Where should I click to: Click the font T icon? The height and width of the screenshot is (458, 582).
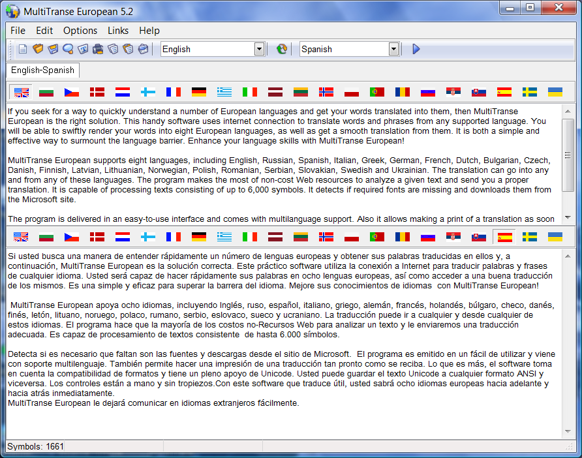pyautogui.click(x=83, y=49)
